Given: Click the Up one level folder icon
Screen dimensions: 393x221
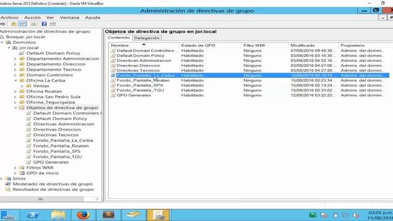Looking at the screenshot, I should click(14, 24).
